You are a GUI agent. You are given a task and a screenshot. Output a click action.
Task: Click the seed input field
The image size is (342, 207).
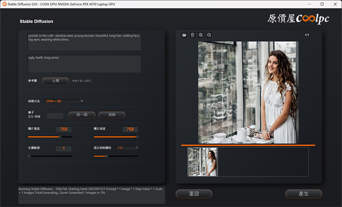[55, 115]
